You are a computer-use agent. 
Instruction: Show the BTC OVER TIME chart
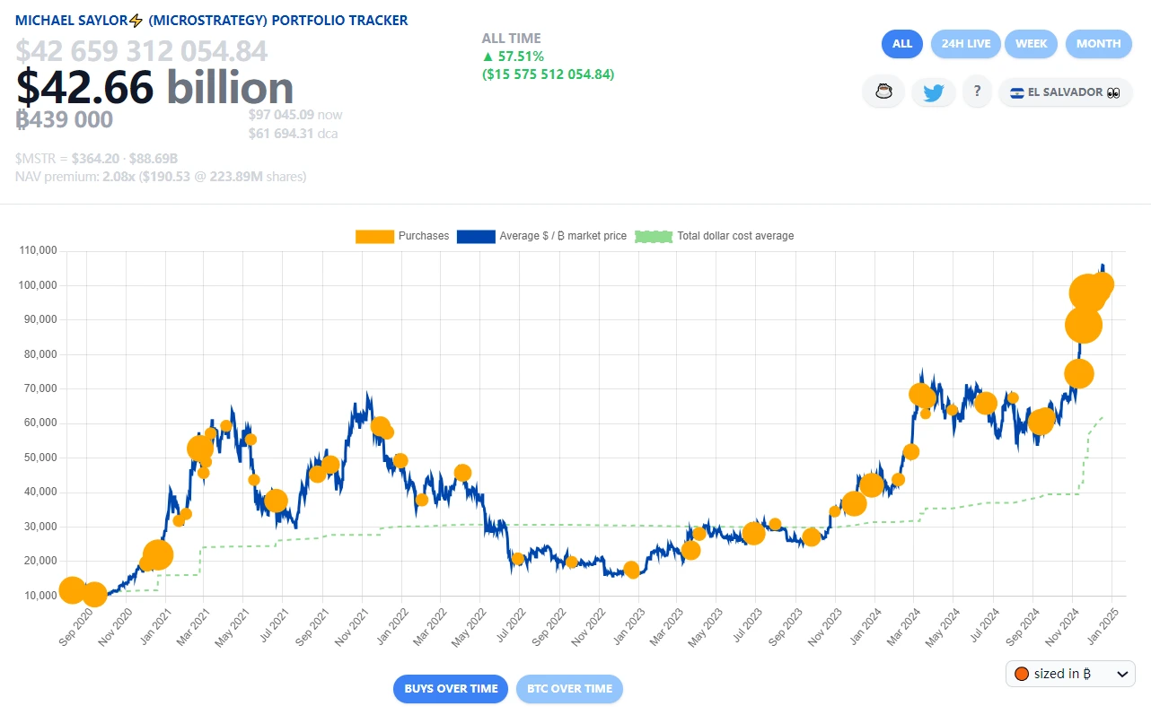(x=569, y=689)
